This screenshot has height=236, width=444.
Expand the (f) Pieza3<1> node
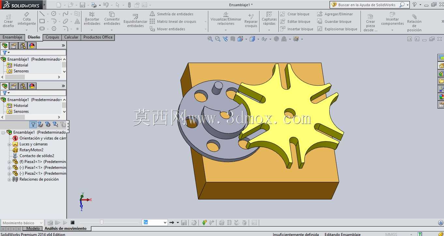coord(9,162)
